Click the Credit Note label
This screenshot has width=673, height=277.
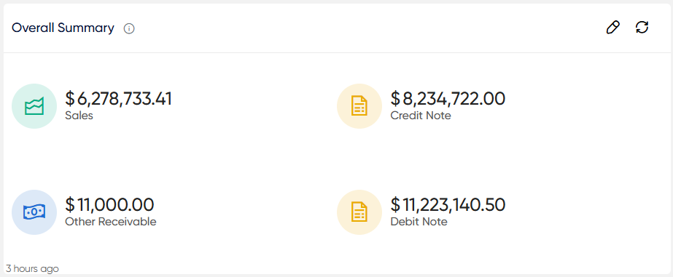point(421,116)
